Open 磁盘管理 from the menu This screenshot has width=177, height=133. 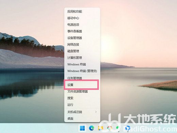[x=82, y=51]
